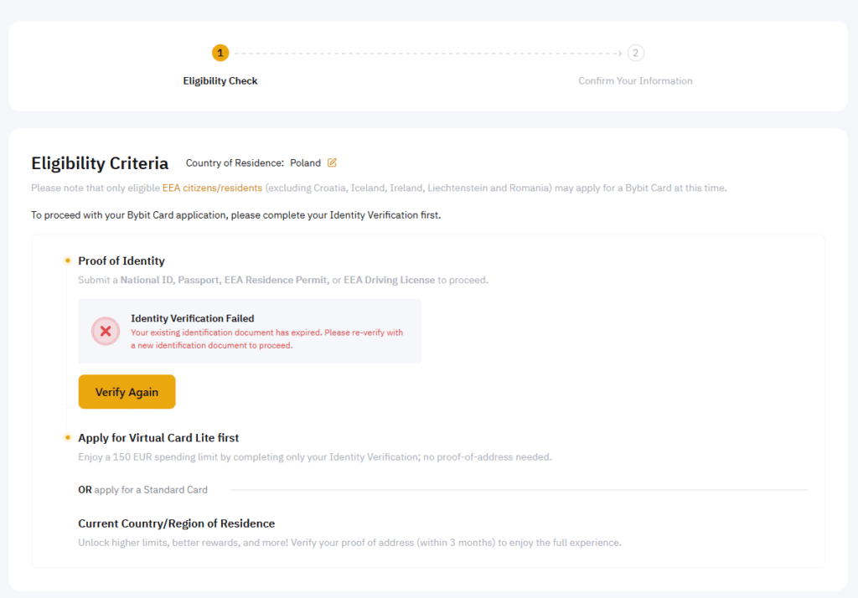Select step 1 Eligibility Check circle
The image size is (858, 598).
click(x=220, y=53)
